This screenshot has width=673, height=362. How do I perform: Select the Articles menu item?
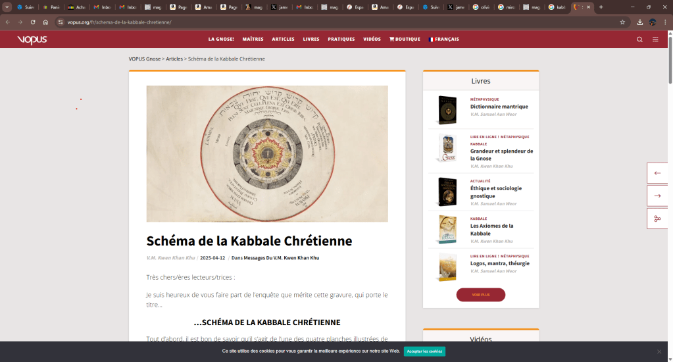[283, 39]
